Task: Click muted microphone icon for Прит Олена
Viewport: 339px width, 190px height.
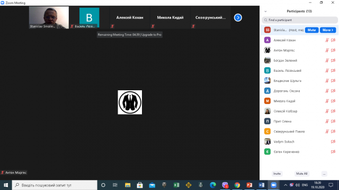Action: [327, 121]
